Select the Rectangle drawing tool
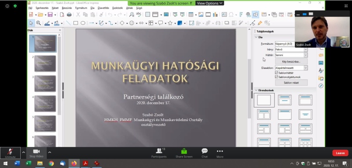The image size is (352, 168). point(76,23)
